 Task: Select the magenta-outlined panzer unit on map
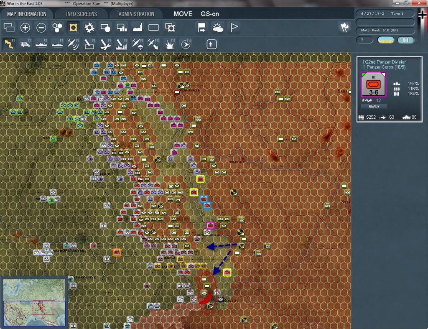[x=210, y=225]
